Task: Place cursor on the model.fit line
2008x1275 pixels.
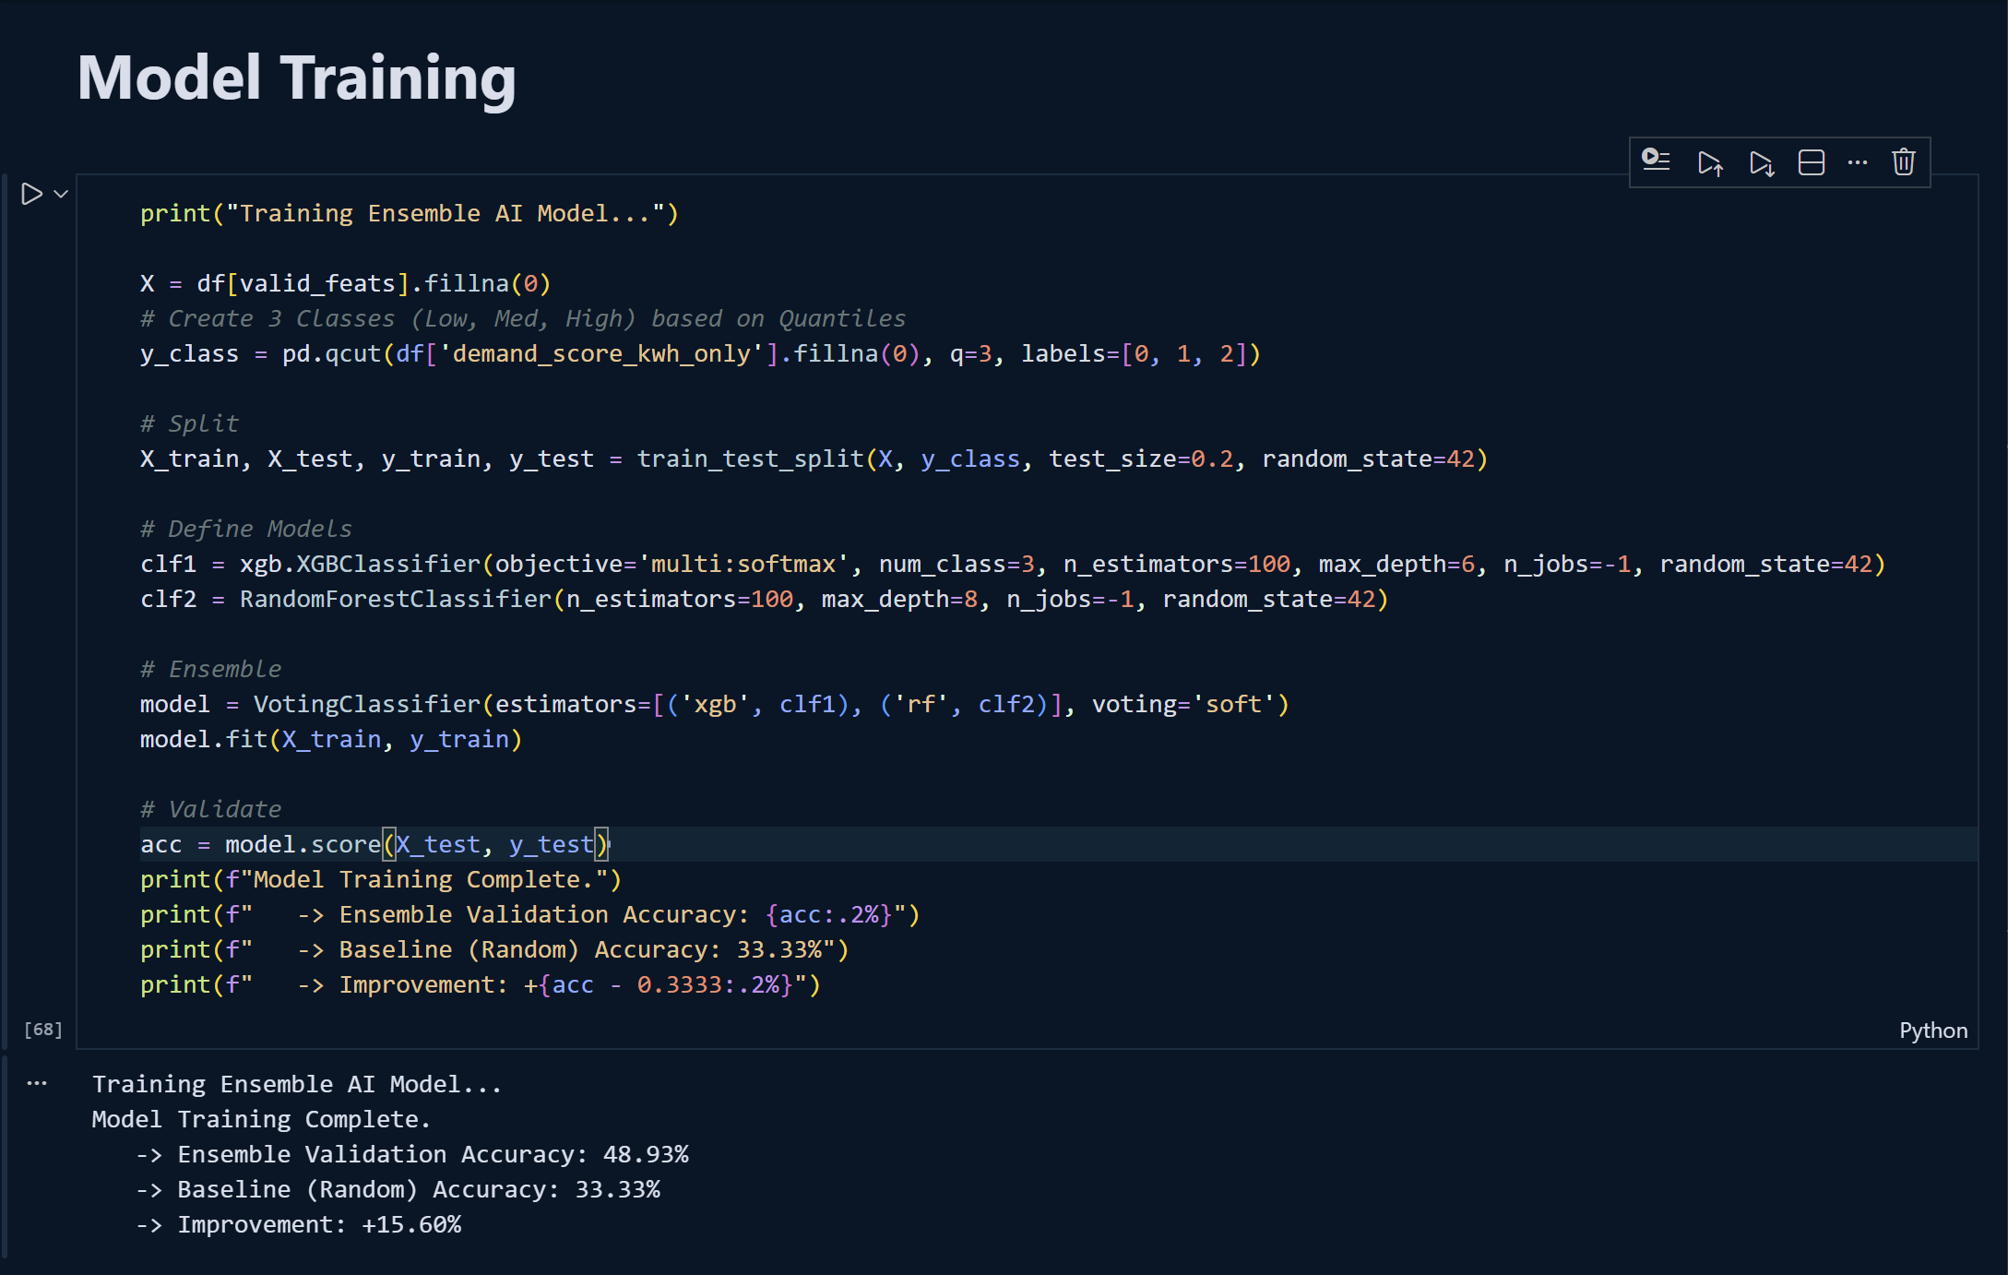Action: point(330,739)
